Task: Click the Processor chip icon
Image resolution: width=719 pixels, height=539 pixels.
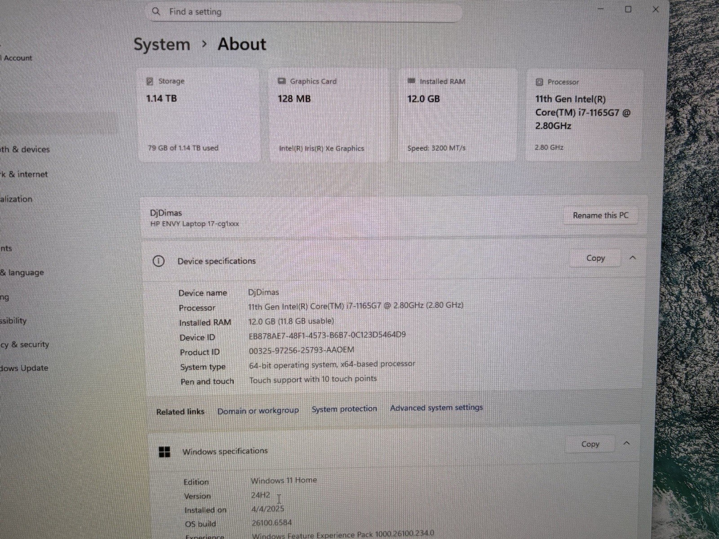Action: 539,82
